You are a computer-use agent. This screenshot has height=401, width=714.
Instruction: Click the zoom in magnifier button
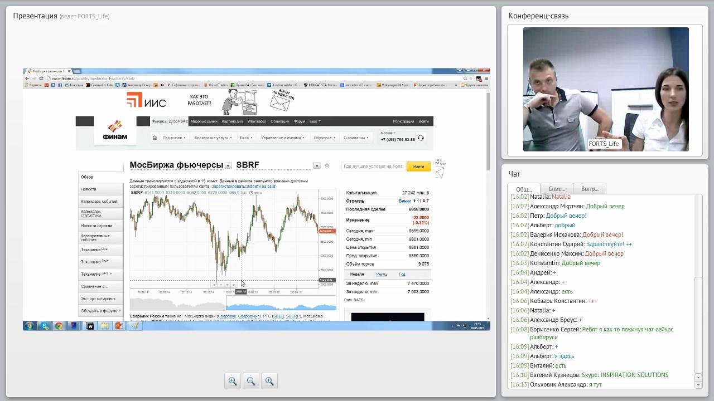[x=233, y=381]
